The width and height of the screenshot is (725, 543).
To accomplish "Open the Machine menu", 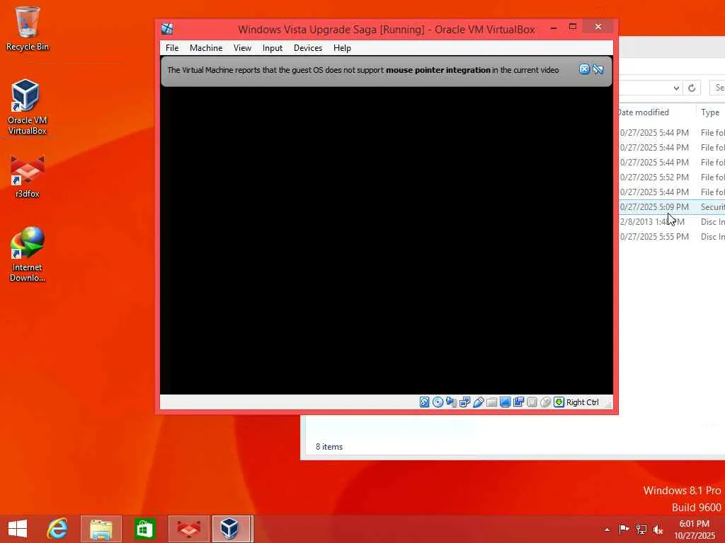I will [206, 48].
